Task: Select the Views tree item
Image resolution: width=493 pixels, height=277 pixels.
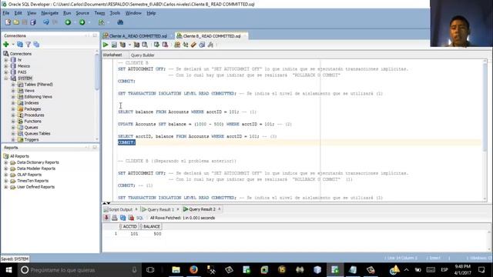Action: pyautogui.click(x=29, y=91)
